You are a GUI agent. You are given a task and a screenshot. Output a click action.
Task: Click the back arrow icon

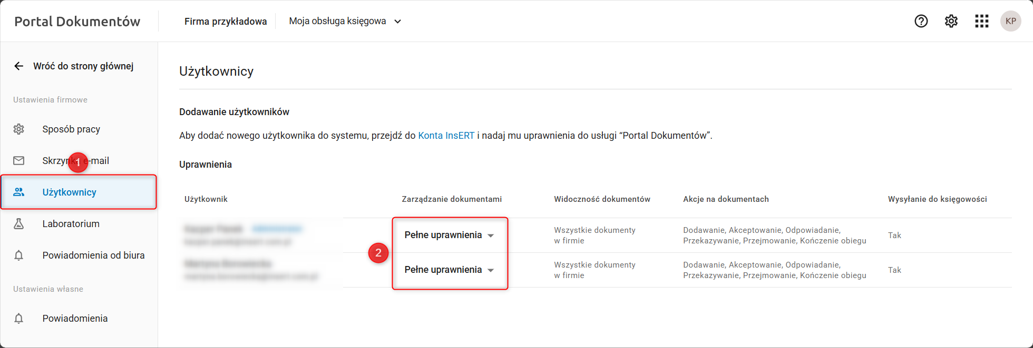pos(19,66)
